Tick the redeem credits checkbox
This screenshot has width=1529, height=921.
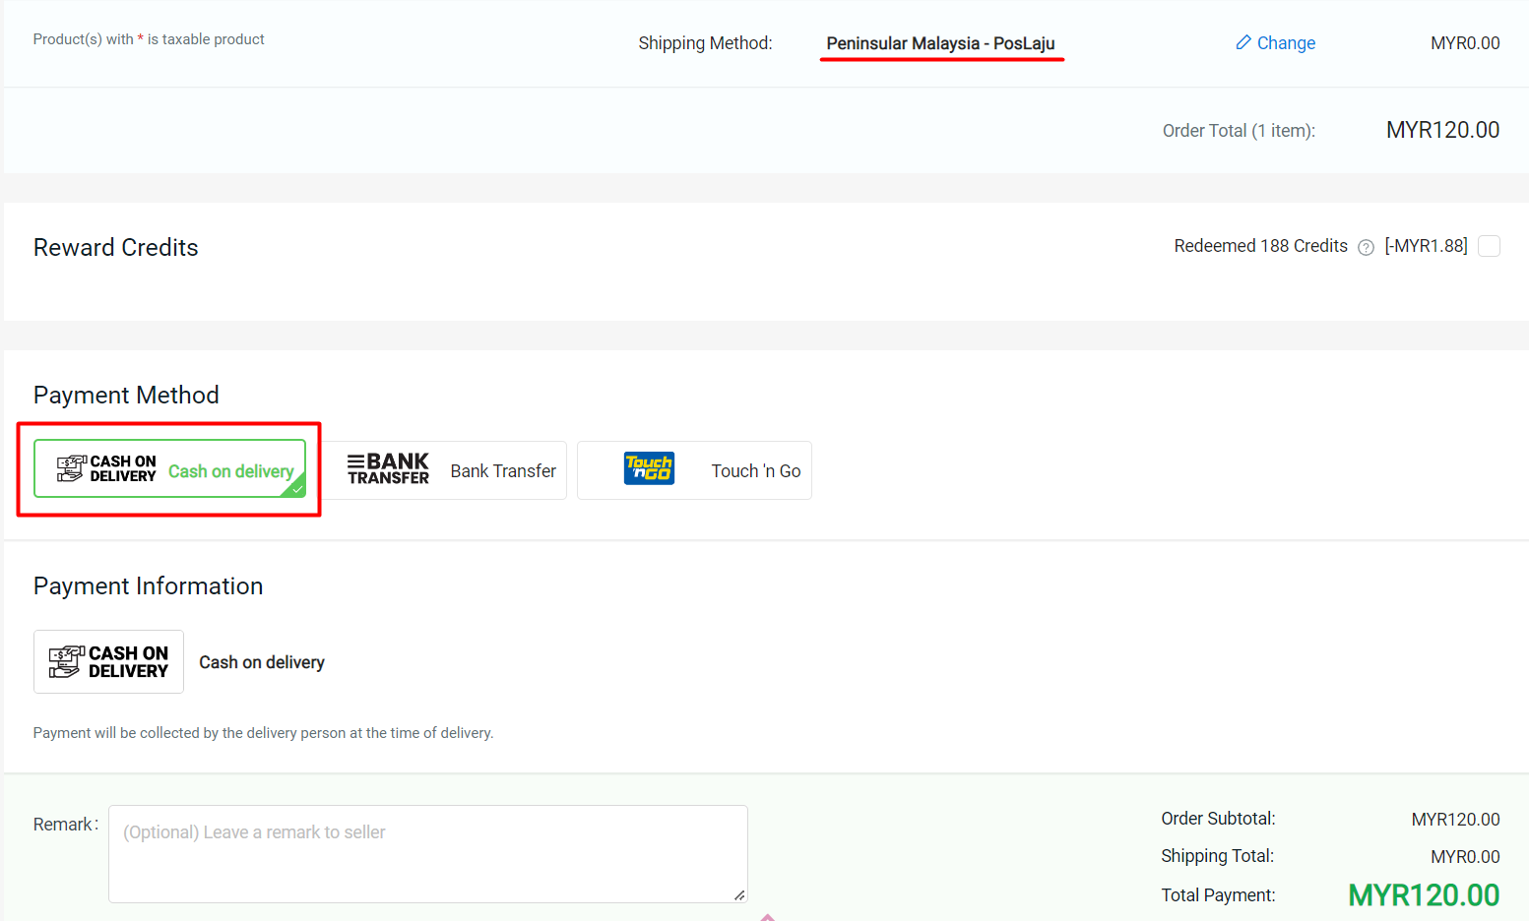coord(1489,246)
